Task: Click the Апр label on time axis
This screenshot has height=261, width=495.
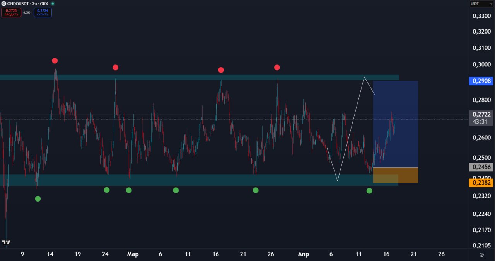Action: [304, 254]
